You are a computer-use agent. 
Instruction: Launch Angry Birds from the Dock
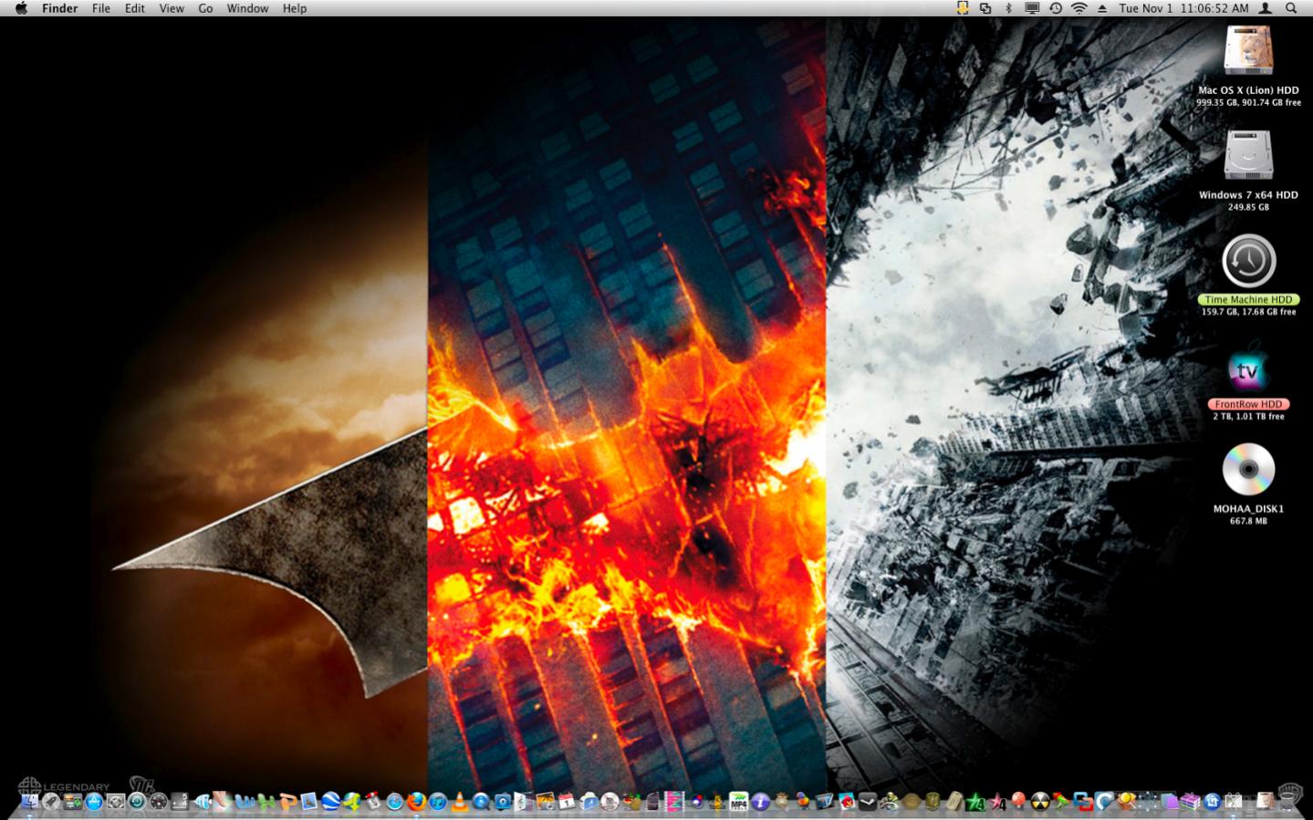pyautogui.click(x=847, y=802)
